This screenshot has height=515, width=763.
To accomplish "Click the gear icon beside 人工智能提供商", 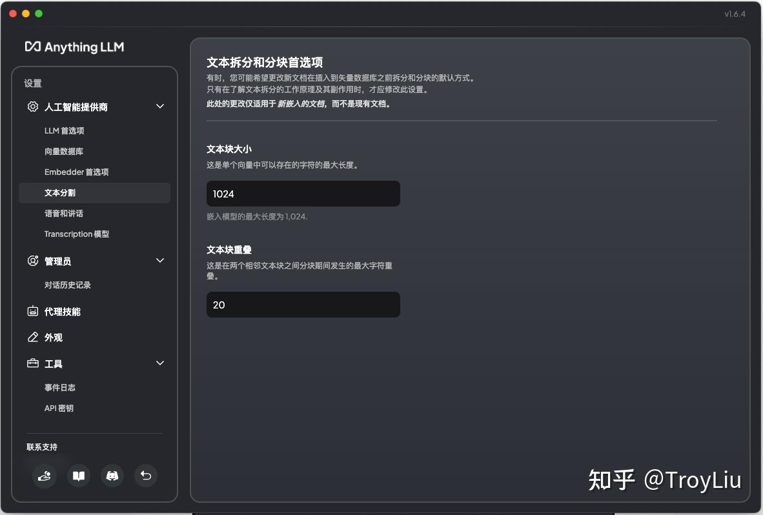I will [33, 106].
